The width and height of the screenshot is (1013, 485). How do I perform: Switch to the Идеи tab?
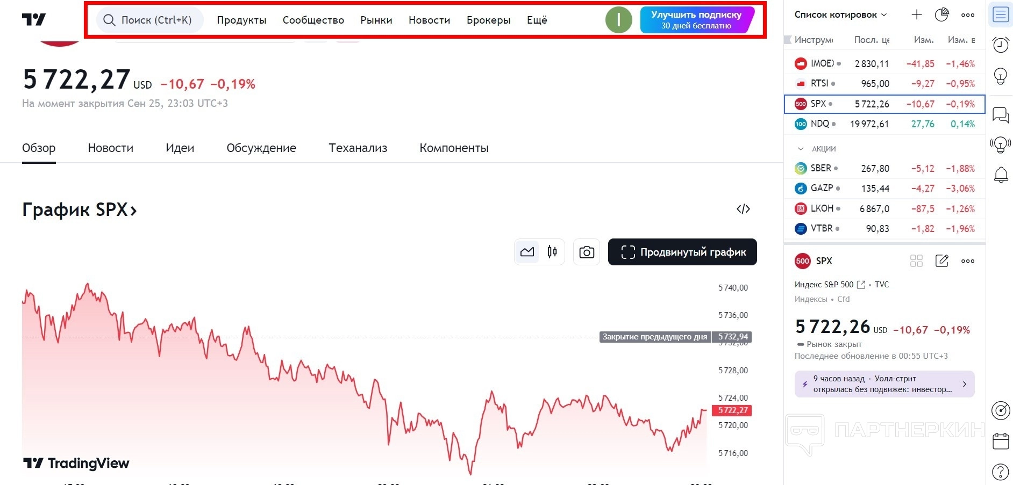point(180,148)
